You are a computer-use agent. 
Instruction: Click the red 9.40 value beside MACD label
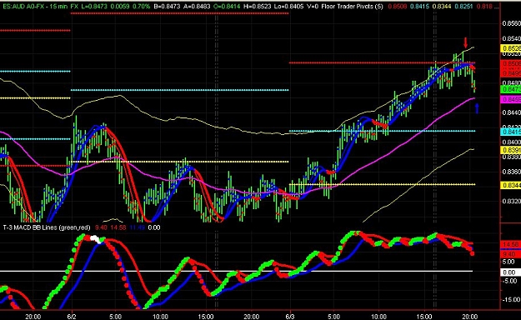pos(101,227)
